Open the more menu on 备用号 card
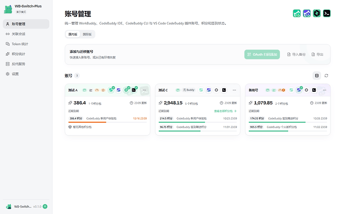343x214 pixels. [x=325, y=90]
